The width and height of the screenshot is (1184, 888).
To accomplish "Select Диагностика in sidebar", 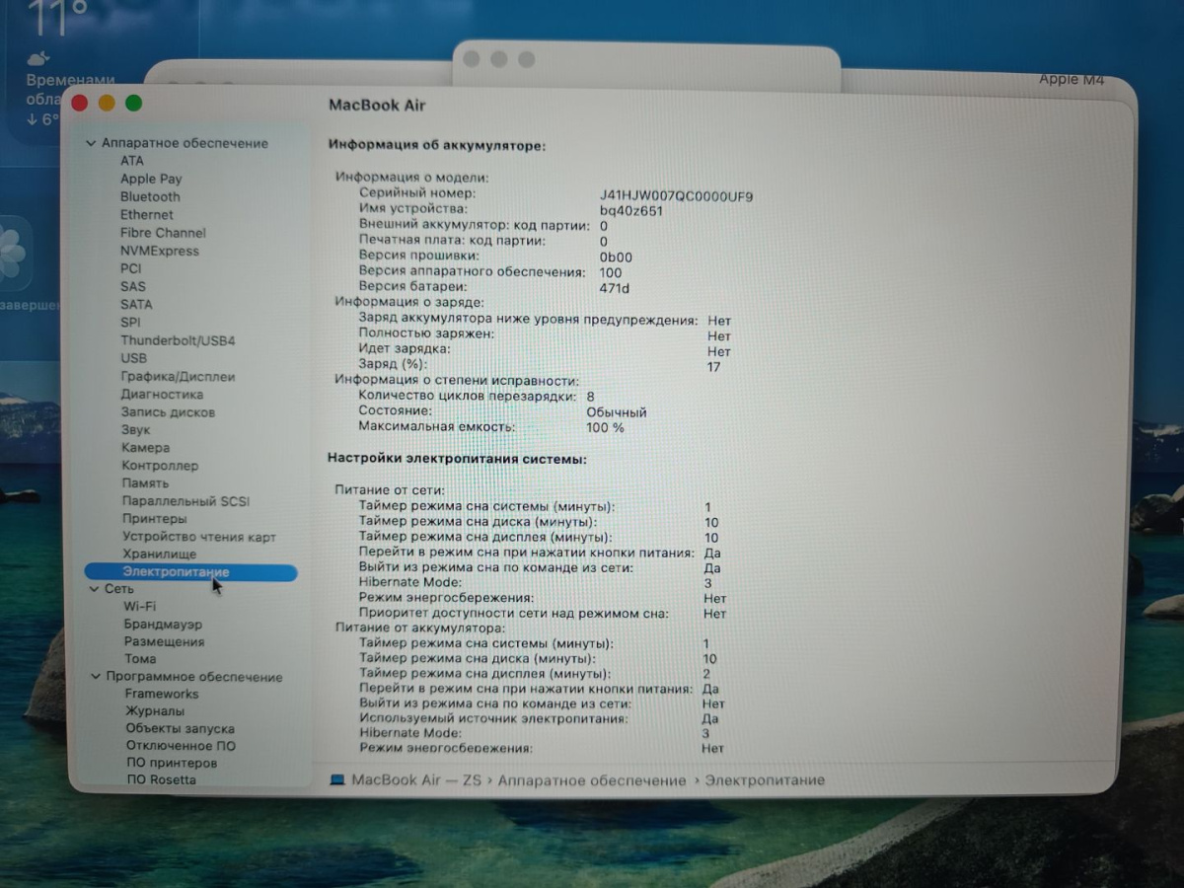I will pos(163,394).
